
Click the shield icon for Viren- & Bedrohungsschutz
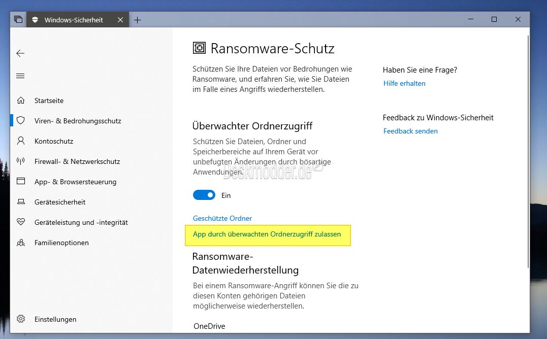21,121
